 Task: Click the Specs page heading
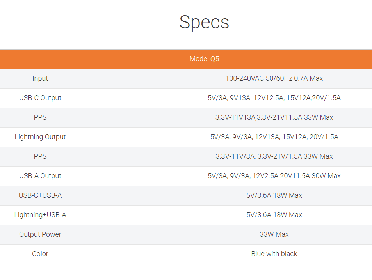coord(204,22)
